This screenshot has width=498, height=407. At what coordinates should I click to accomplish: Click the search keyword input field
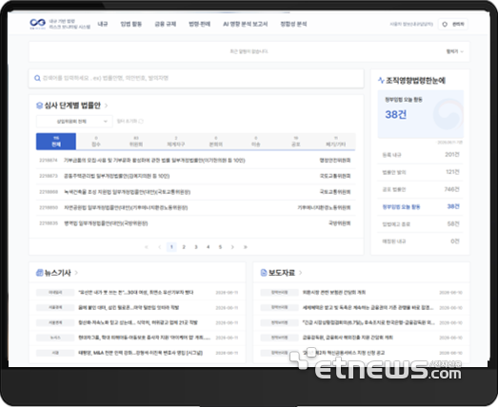click(x=196, y=78)
